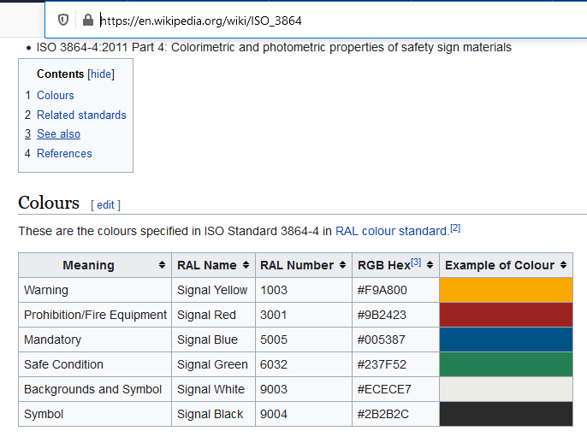Click the Signal Yellow colour swatch
This screenshot has height=437, width=587.
(x=507, y=290)
